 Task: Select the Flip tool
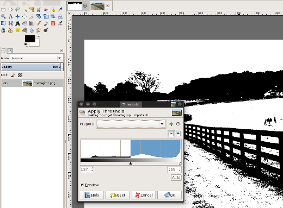[3, 23]
